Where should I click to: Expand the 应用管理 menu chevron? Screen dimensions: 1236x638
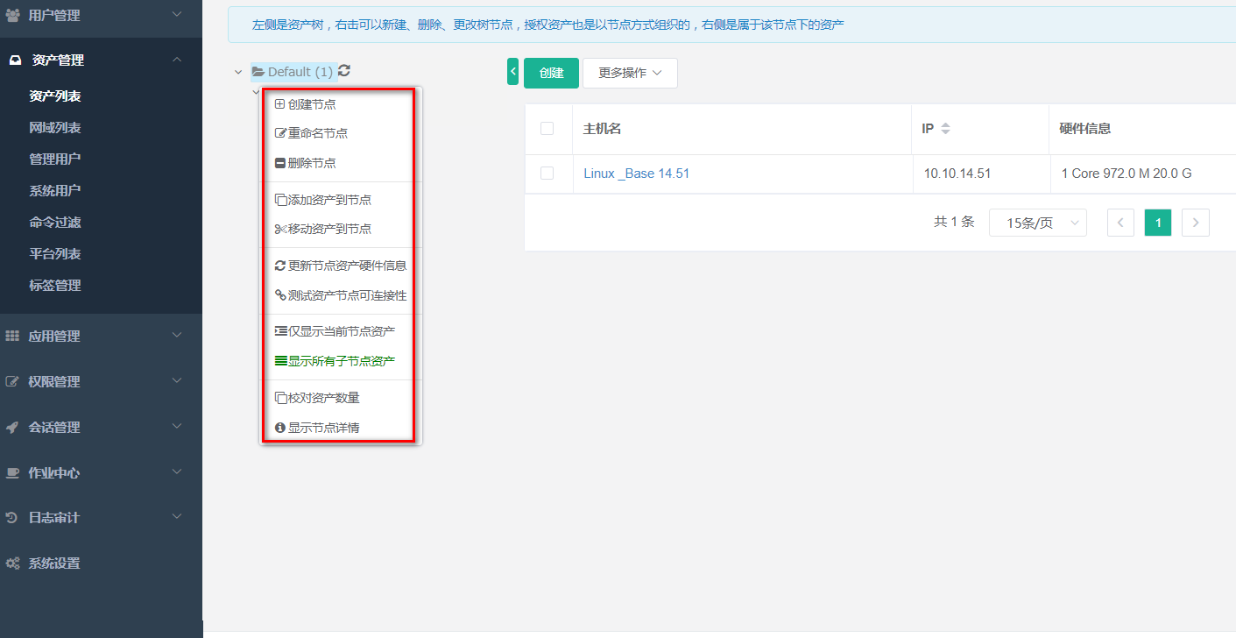(x=177, y=337)
